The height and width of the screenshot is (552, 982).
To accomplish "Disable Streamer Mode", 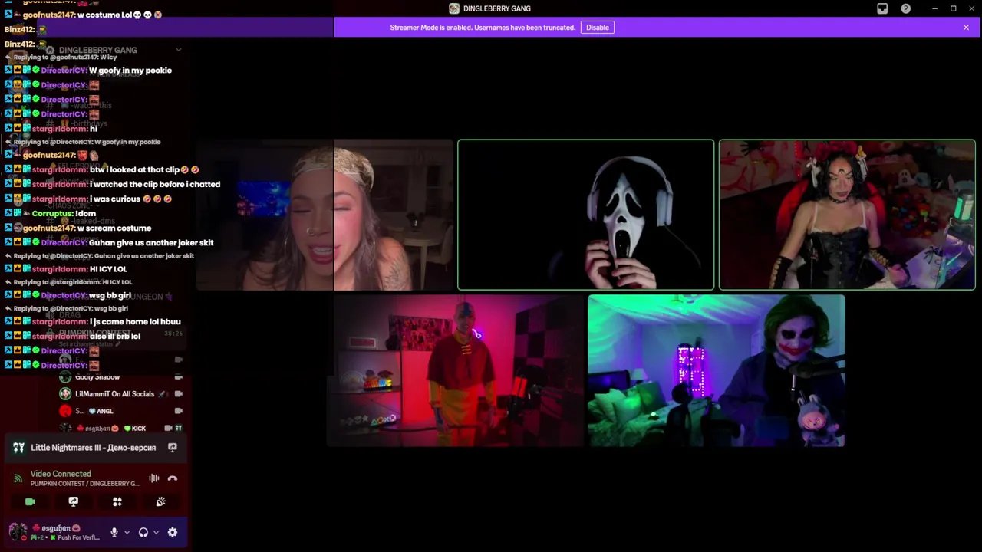I will [598, 28].
